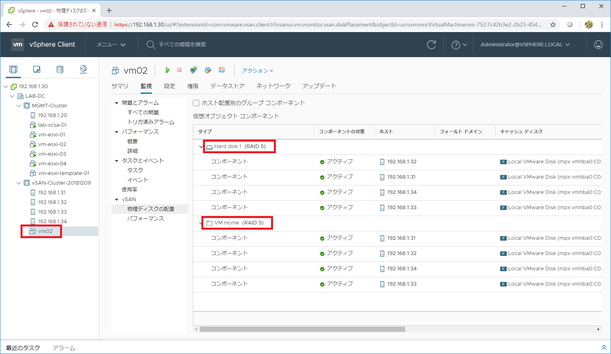Sort by コンポーネントの状態 column header
611x354 pixels.
[x=342, y=132]
